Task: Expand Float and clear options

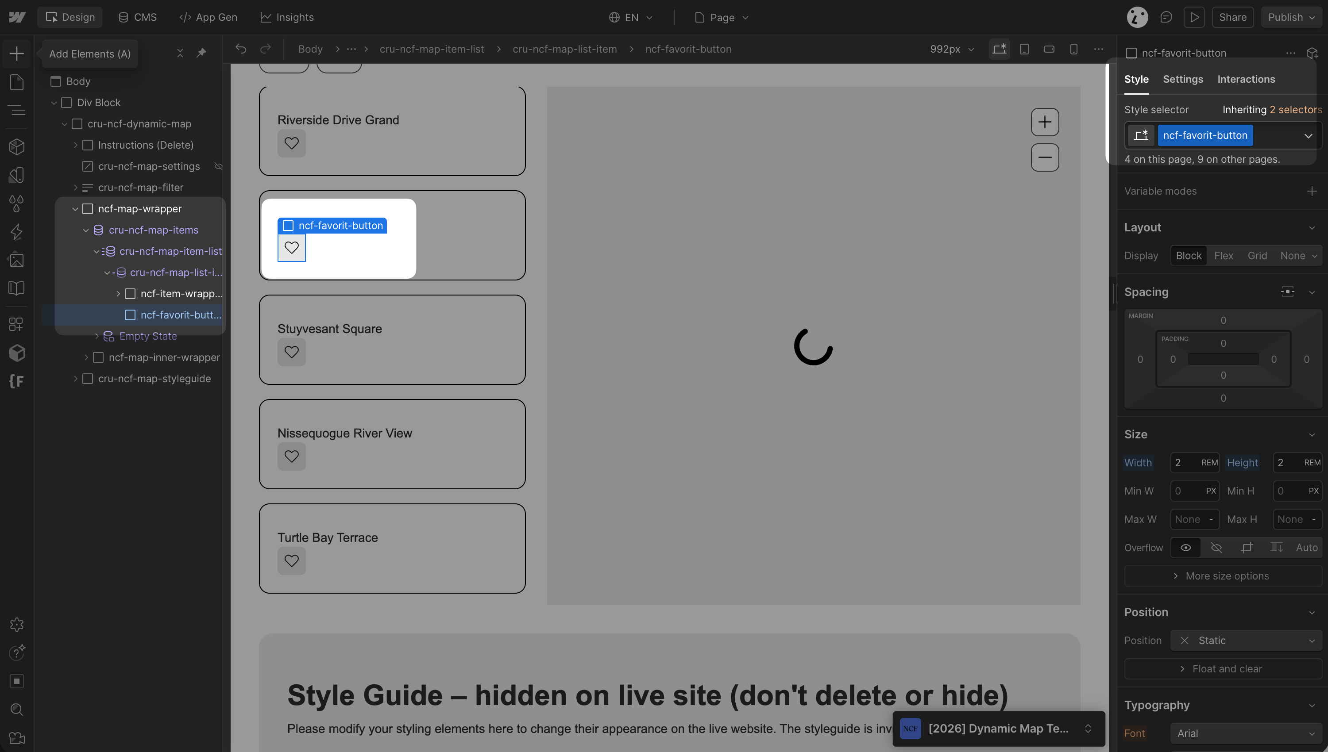Action: pos(1223,669)
